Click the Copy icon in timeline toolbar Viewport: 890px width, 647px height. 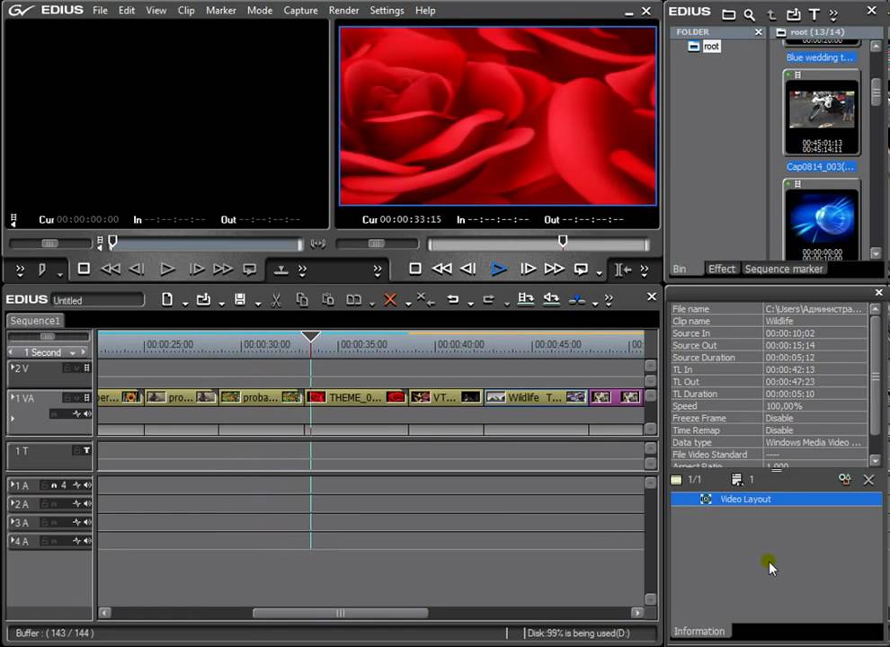click(302, 299)
